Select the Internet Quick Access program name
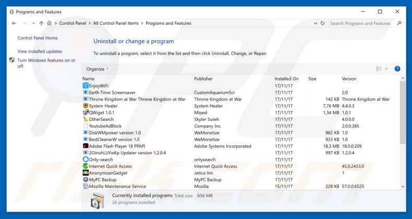 pyautogui.click(x=111, y=166)
